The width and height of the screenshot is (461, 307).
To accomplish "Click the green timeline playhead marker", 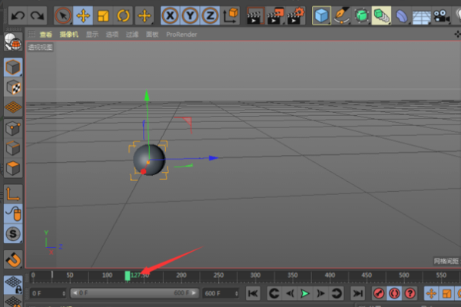I will click(128, 276).
